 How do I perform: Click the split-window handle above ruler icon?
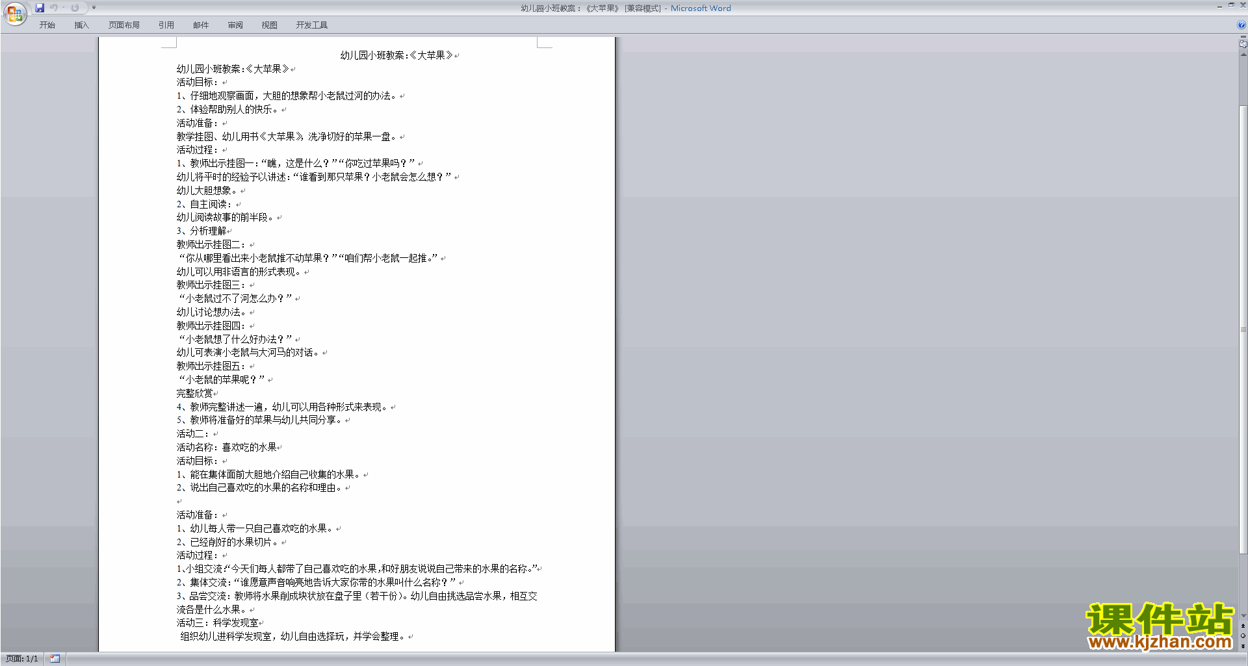tap(1243, 37)
